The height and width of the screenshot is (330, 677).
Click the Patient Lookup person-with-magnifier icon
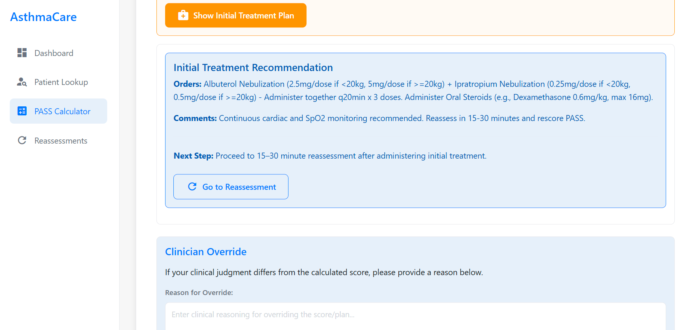click(22, 82)
